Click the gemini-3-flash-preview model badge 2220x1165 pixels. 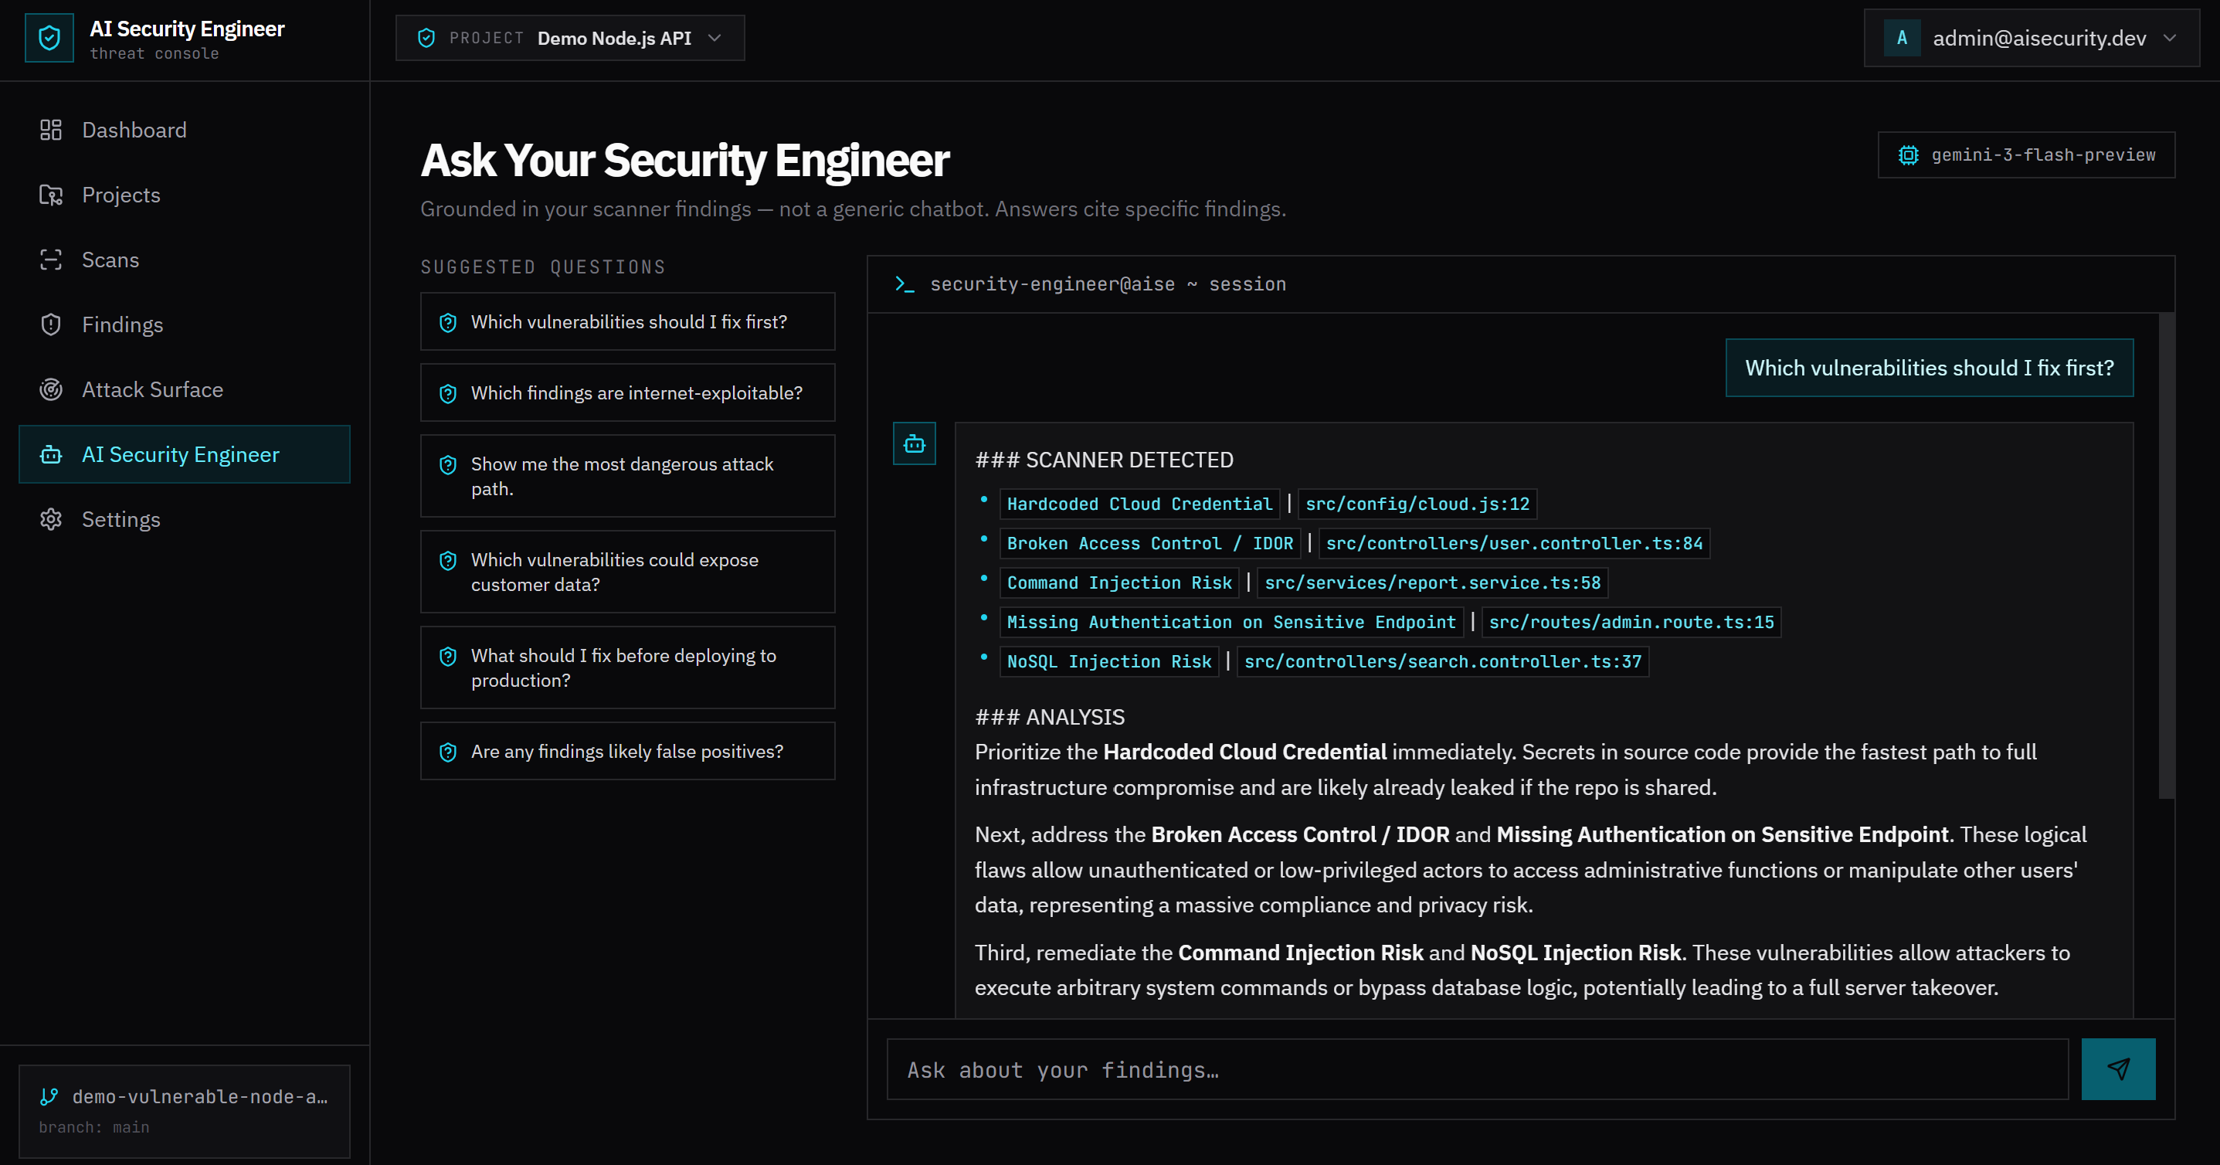coord(2026,155)
